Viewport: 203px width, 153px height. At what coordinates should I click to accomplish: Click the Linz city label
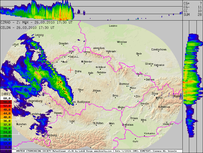tap(72, 121)
